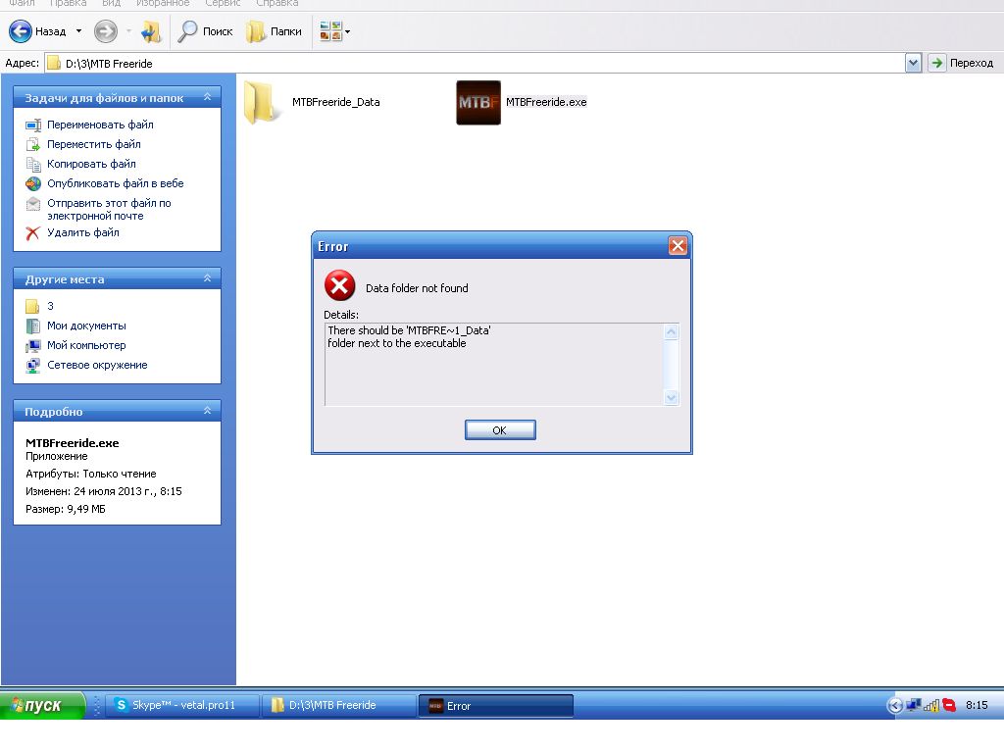This screenshot has width=1004, height=753.
Task: Open the Вид menu
Action: point(111,3)
